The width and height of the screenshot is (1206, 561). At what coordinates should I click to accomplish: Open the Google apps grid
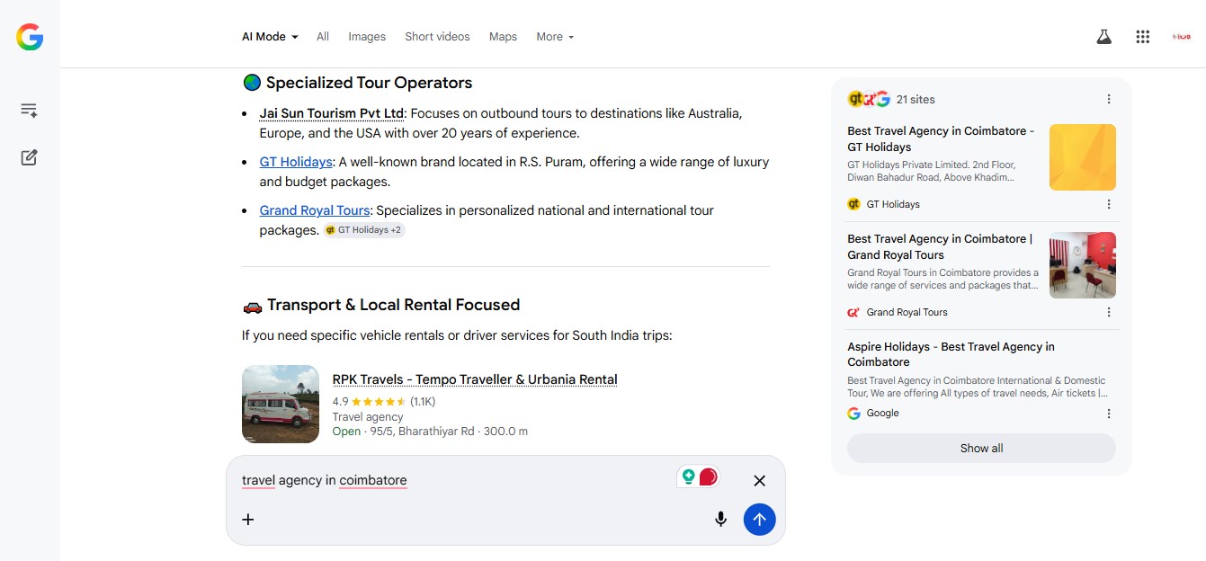coord(1143,37)
